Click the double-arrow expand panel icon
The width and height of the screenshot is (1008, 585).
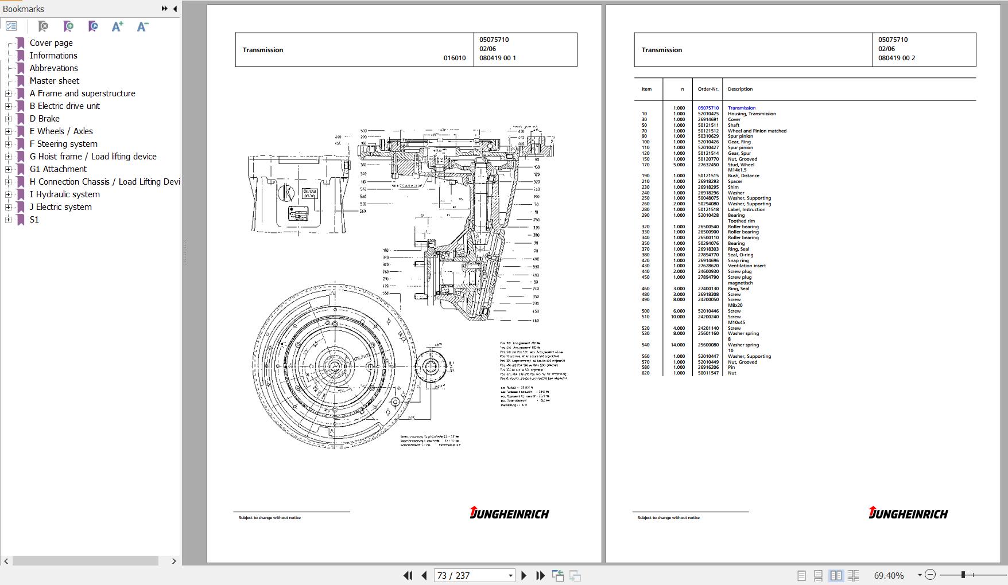click(165, 9)
